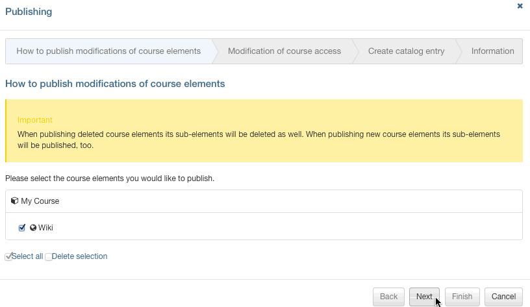530x307 pixels.
Task: Click the checkmark icon before Select all
Action: [x=8, y=256]
